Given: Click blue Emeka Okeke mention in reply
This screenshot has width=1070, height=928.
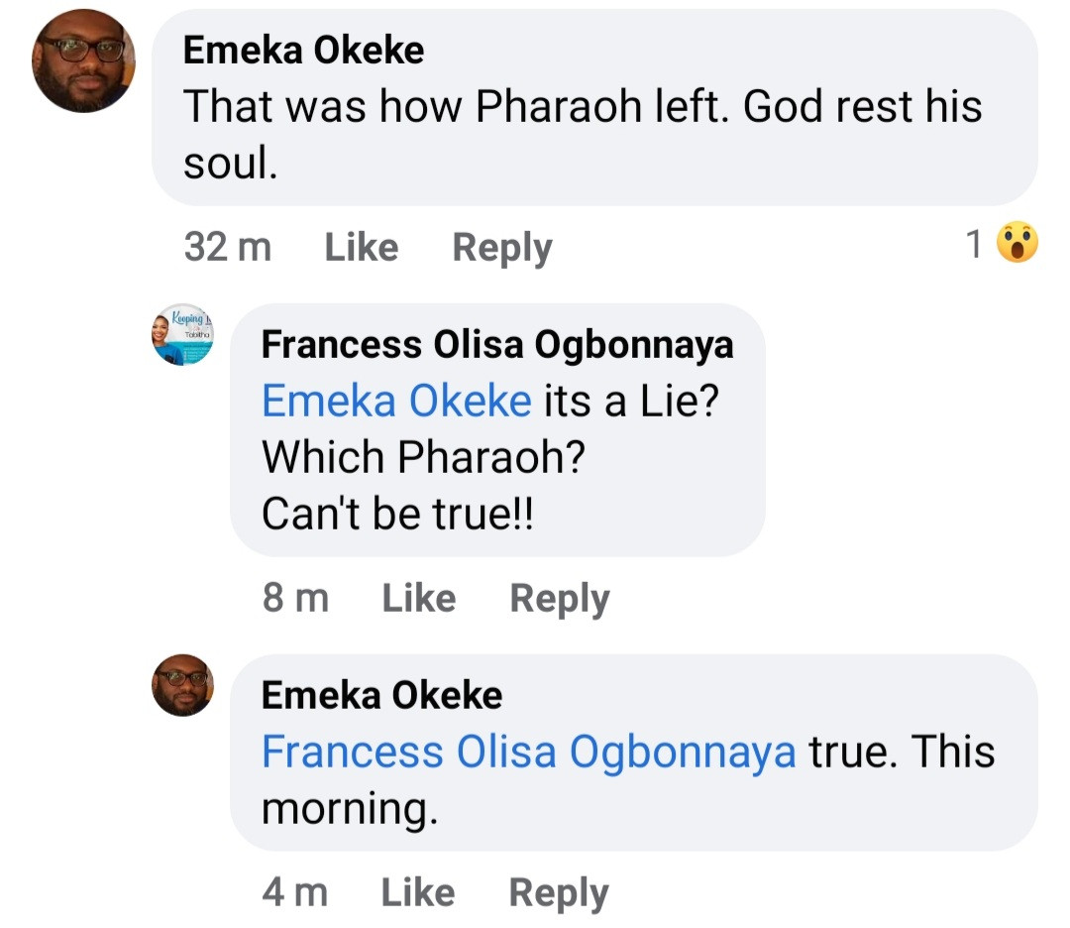Looking at the screenshot, I should (396, 402).
